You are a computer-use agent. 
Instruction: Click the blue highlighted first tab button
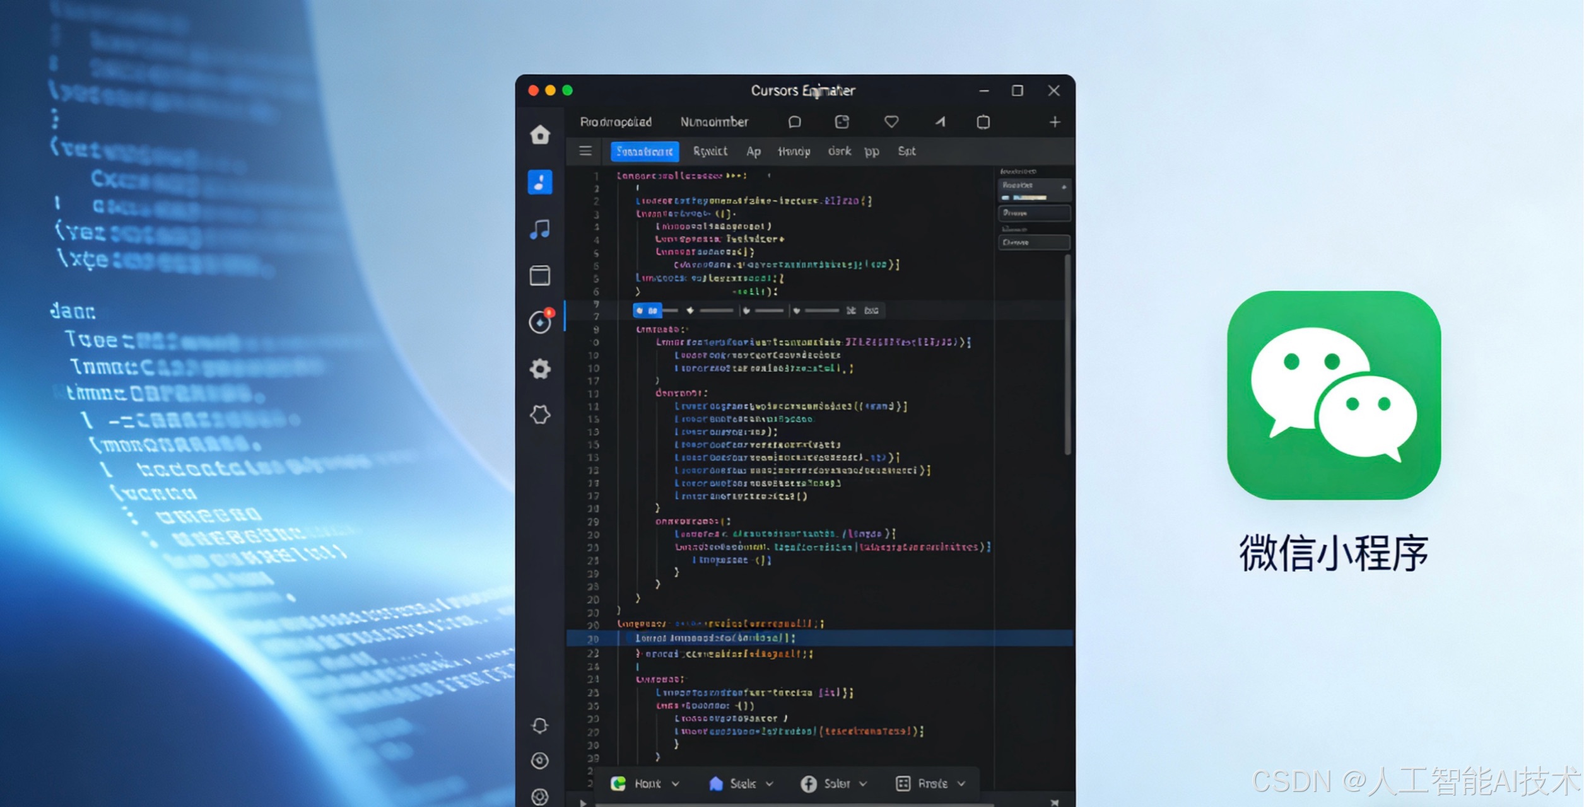644,151
